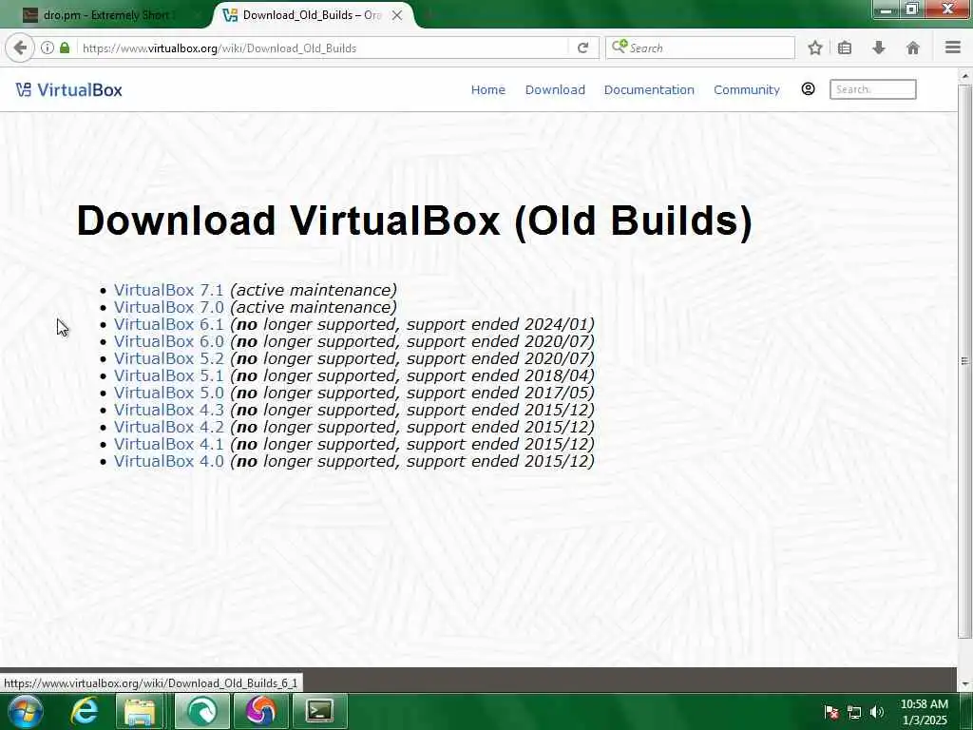Open the VirtualBox 5.1 link
The width and height of the screenshot is (973, 730).
168,375
